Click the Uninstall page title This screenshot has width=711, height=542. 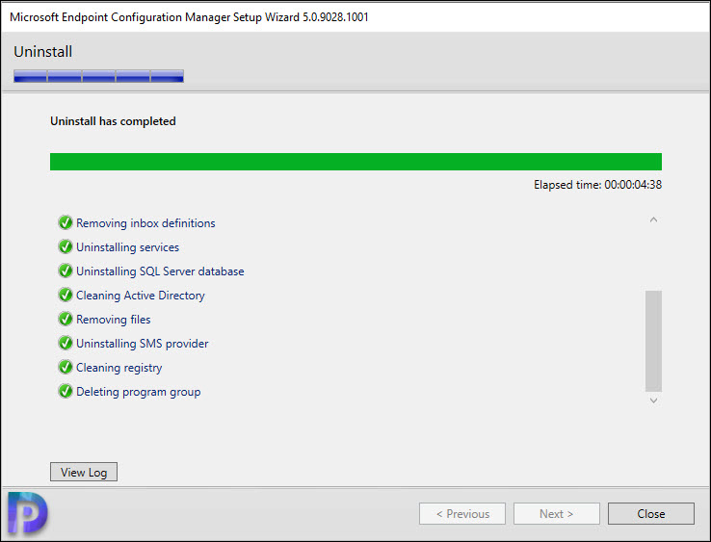click(42, 52)
